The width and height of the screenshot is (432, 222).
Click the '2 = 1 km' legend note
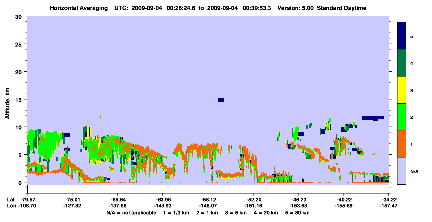207,213
